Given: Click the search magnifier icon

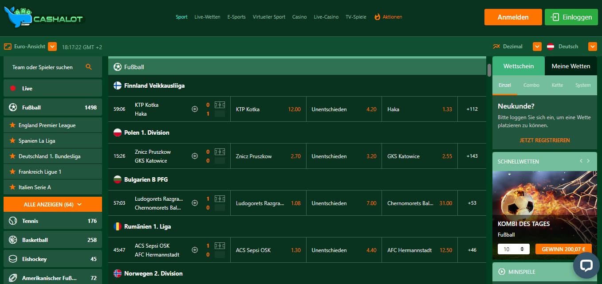Looking at the screenshot, I should [x=89, y=67].
